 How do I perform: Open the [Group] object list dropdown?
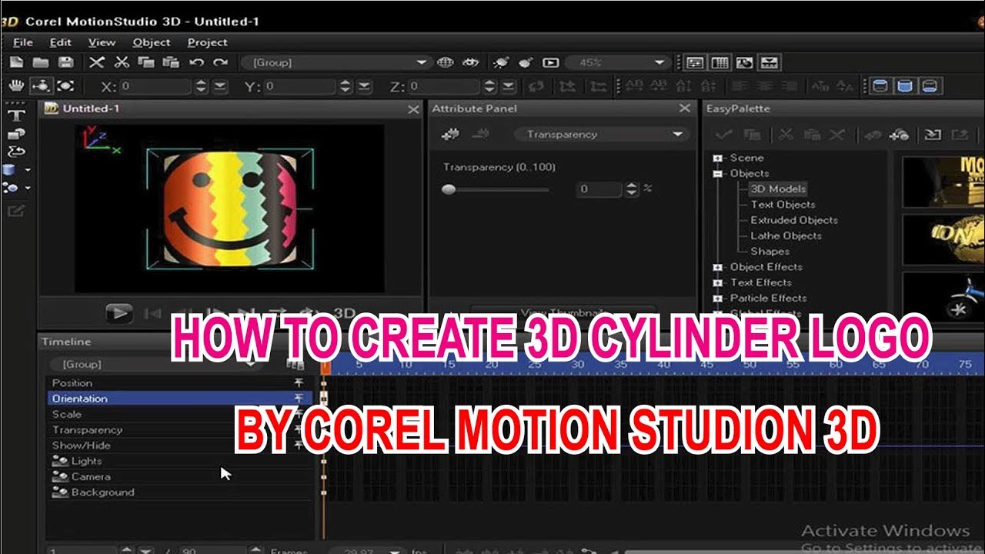(x=336, y=62)
